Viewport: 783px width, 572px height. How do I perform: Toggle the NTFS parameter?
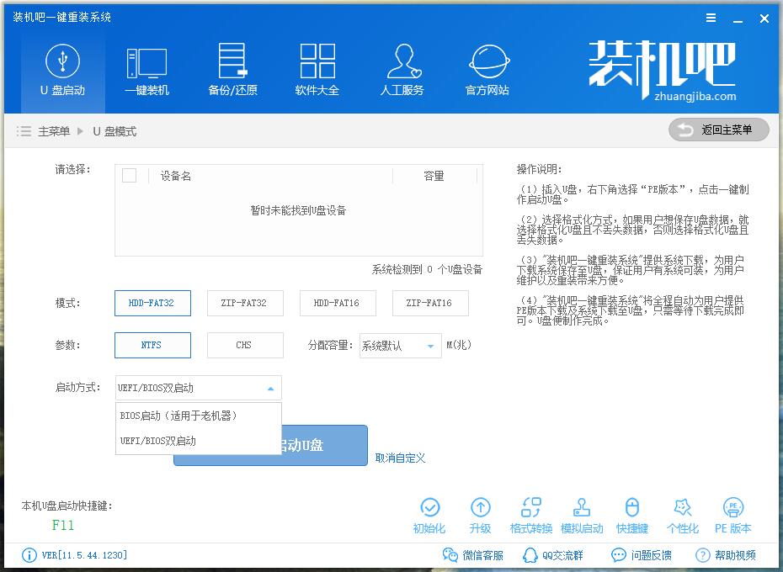(x=152, y=345)
